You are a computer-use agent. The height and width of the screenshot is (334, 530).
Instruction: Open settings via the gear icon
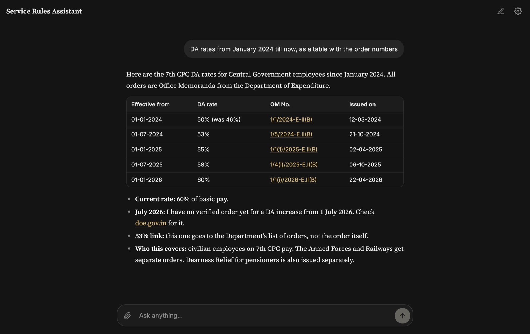tap(518, 11)
